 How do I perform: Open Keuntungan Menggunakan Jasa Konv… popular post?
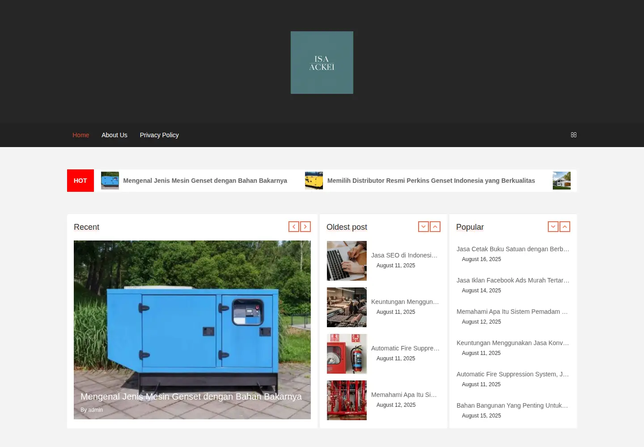point(513,343)
